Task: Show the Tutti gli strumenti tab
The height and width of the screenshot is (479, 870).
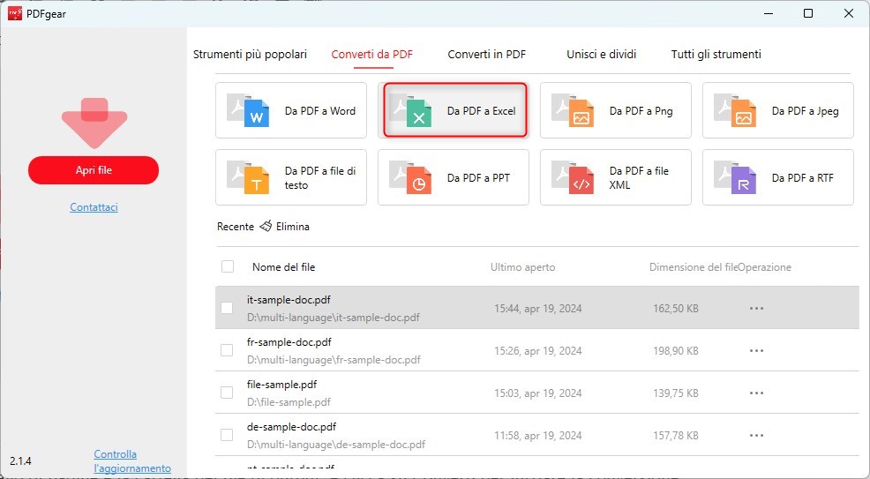Action: [716, 55]
